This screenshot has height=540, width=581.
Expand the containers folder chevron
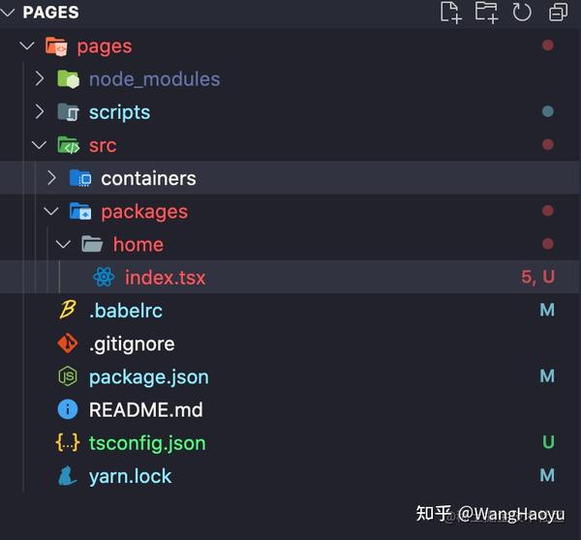click(x=51, y=178)
